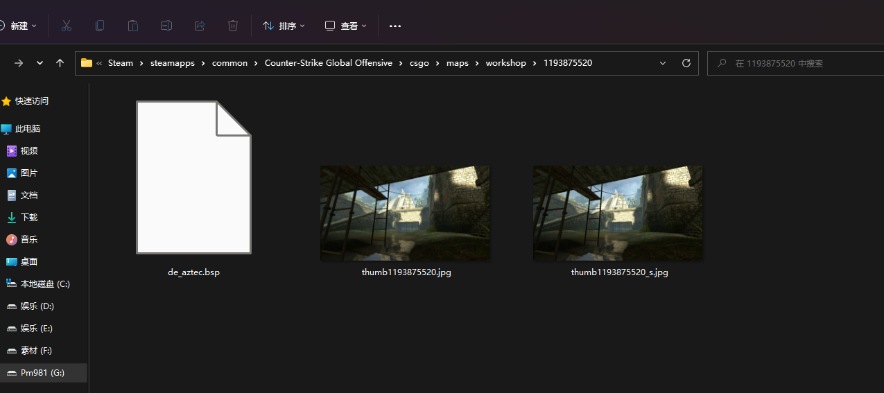Open the 新建 (New) menu
This screenshot has height=393, width=884.
coord(18,26)
